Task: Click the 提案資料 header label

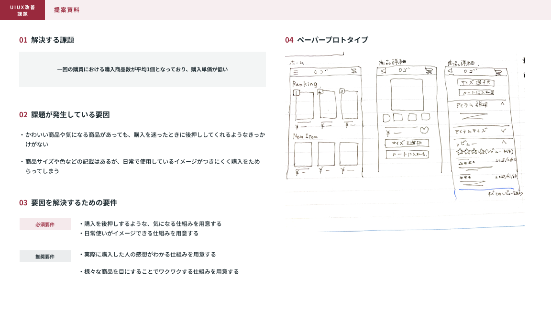Action: click(66, 10)
